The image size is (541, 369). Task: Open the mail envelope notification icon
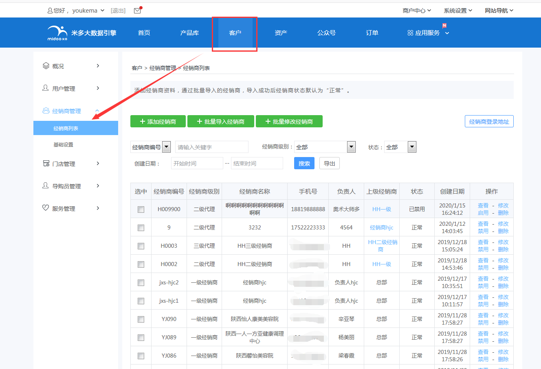coord(137,11)
